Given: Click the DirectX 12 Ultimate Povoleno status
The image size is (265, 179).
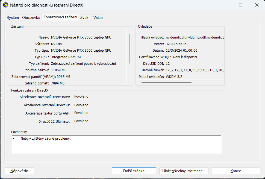Looking at the screenshot, I should [x=81, y=121].
